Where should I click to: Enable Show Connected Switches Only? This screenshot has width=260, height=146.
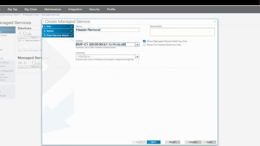click(144, 45)
